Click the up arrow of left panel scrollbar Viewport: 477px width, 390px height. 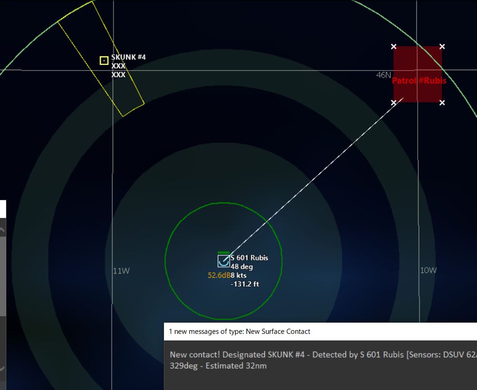2,230
